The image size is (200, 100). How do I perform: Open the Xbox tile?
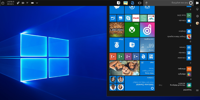coord(132,29)
